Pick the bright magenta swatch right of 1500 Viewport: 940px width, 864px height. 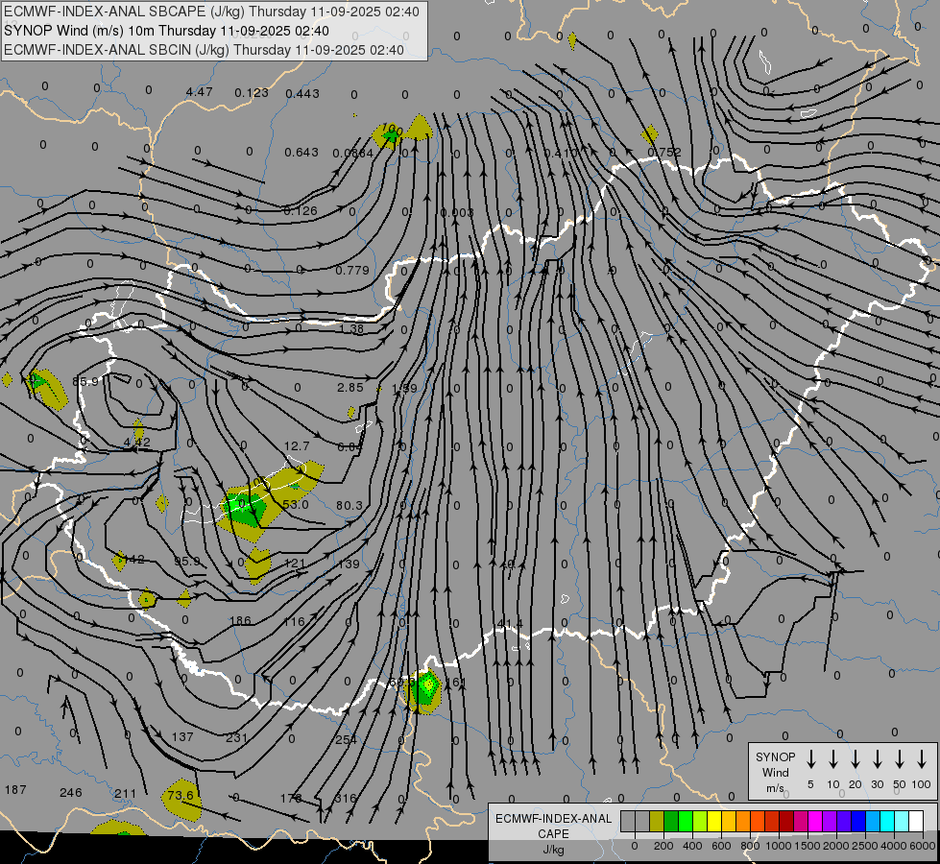(815, 822)
